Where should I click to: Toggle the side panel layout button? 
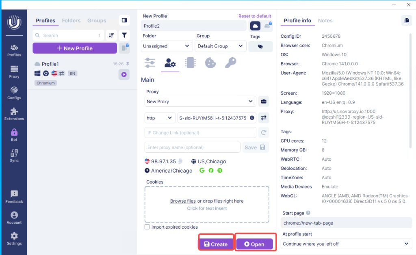tap(124, 20)
